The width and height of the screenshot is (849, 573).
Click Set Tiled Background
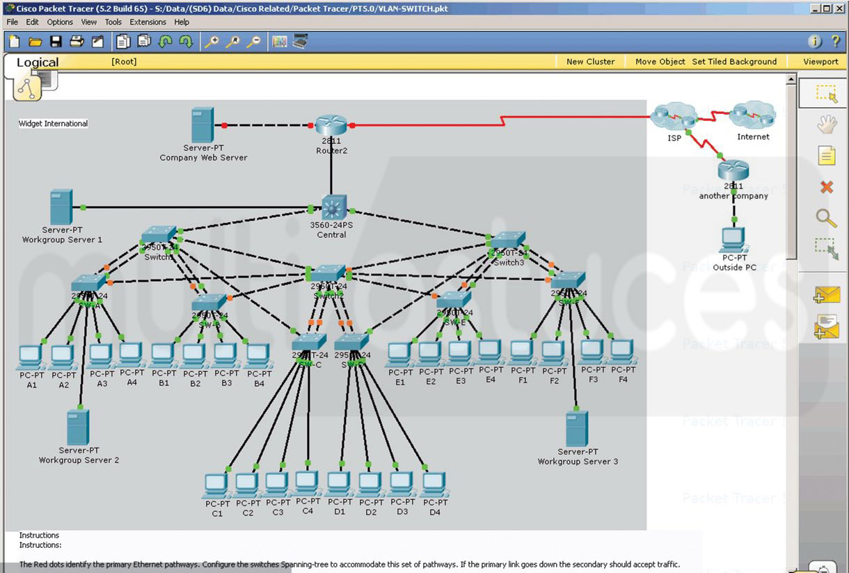click(x=734, y=62)
